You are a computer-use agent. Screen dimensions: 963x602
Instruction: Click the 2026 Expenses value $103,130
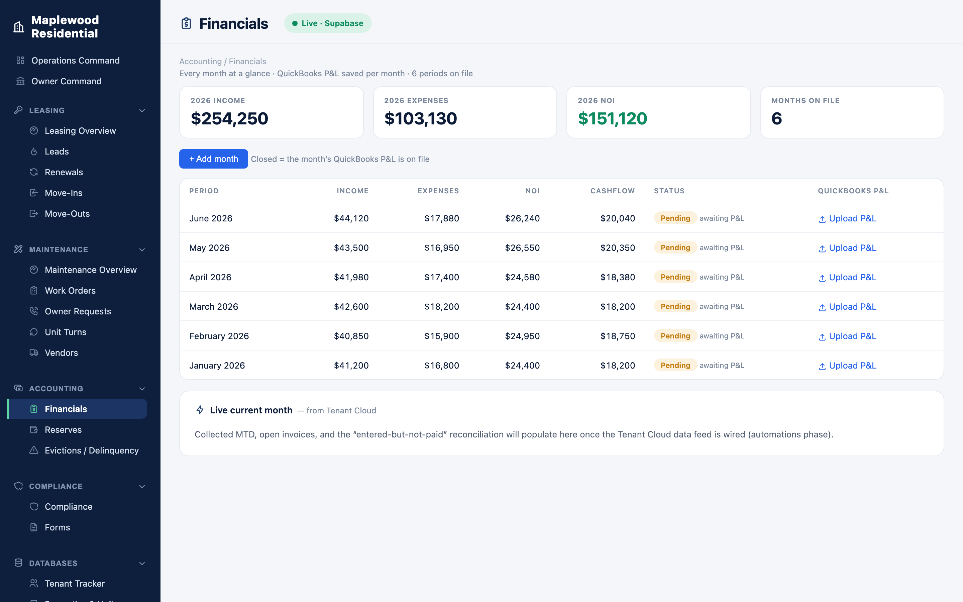pos(421,118)
